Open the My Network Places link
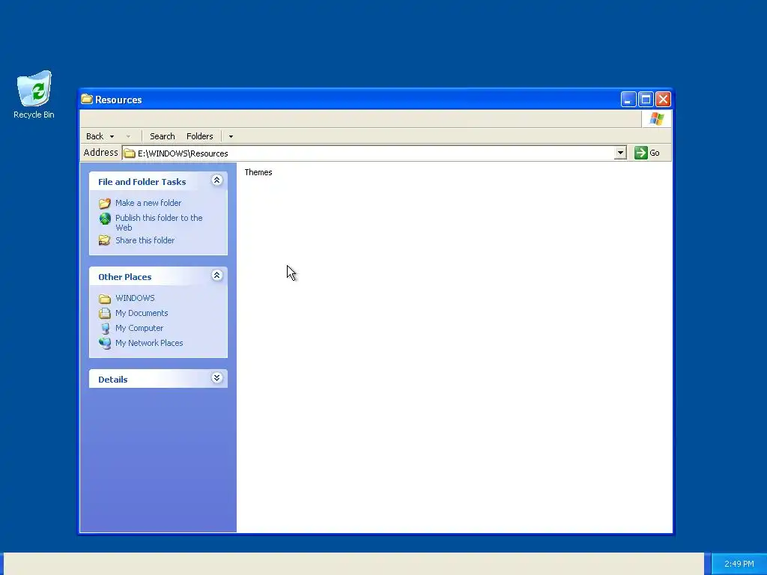 (149, 343)
